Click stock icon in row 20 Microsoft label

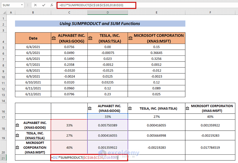17,147
